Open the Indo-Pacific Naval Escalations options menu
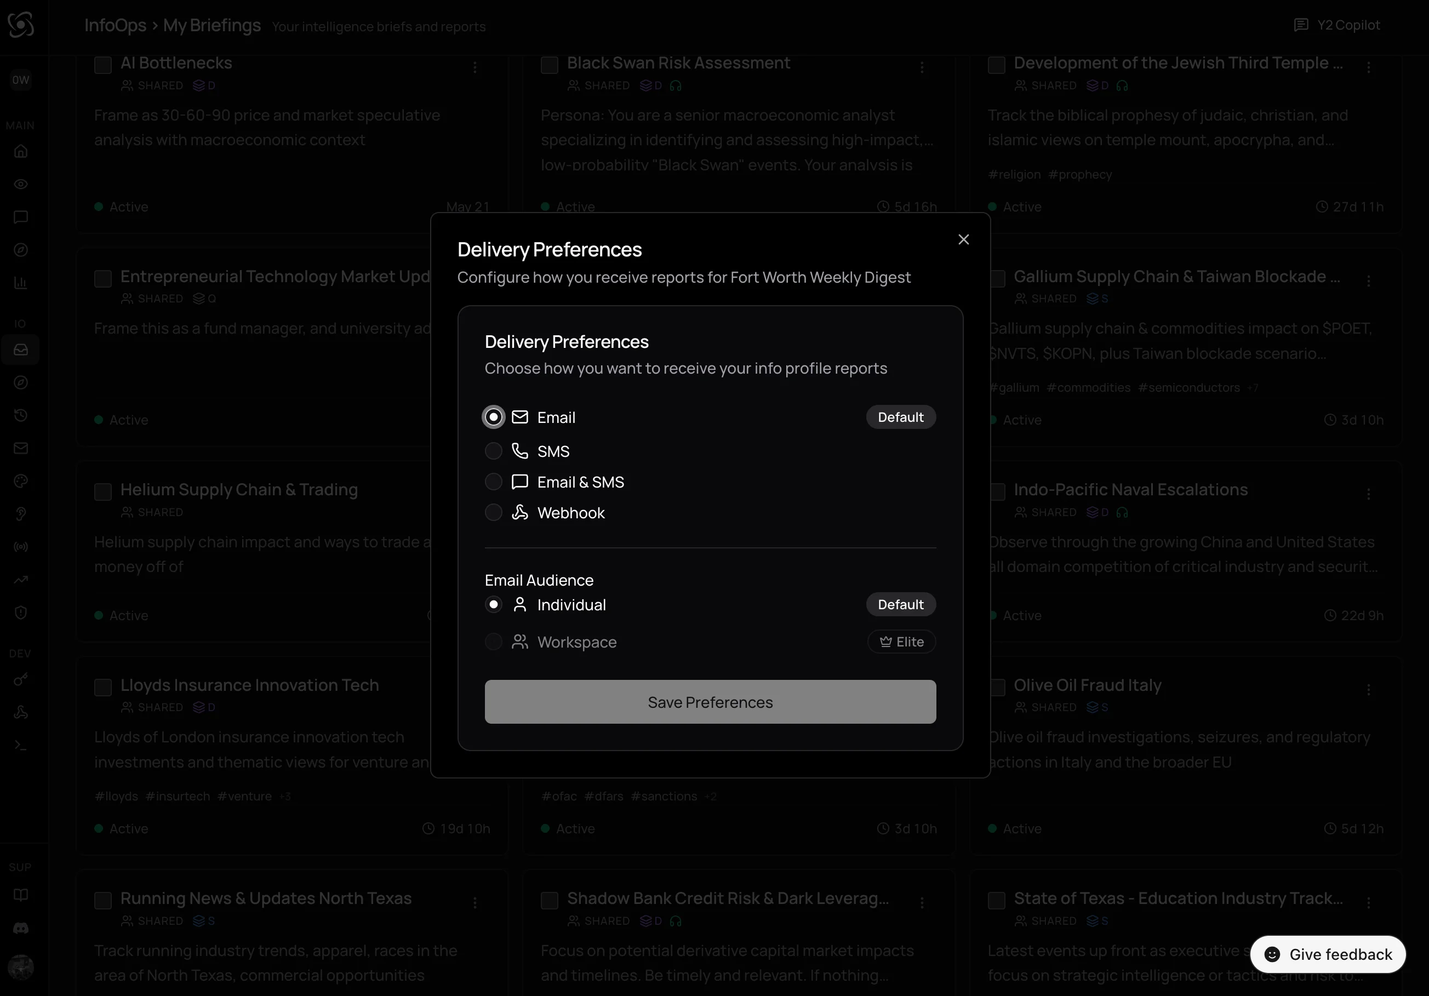 pyautogui.click(x=1369, y=494)
